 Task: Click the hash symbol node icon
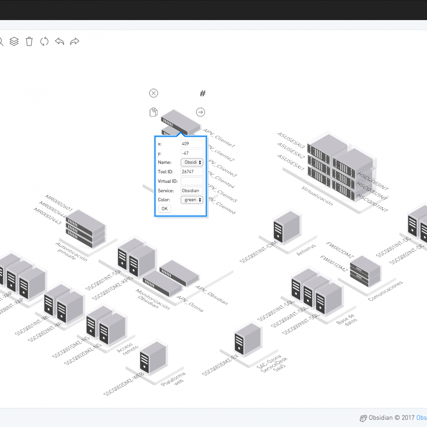[203, 93]
